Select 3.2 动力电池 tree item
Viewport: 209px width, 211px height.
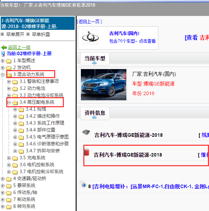tap(32, 88)
